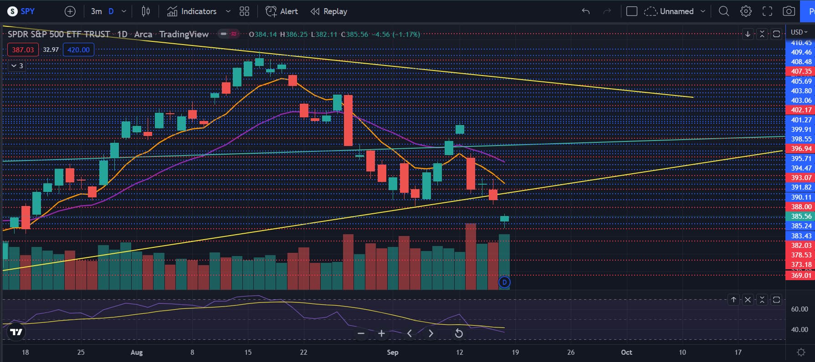Viewport: 815px width, 362px height.
Task: Select the D daily interval
Action: click(111, 11)
